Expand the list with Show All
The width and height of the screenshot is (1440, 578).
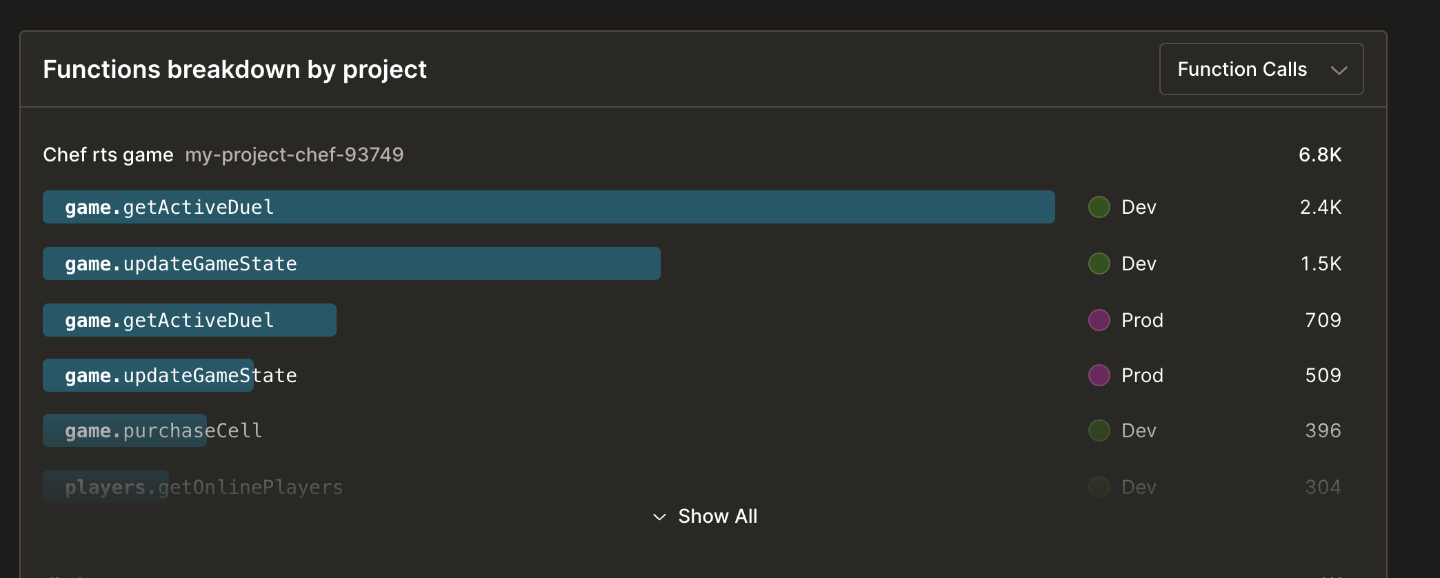704,516
